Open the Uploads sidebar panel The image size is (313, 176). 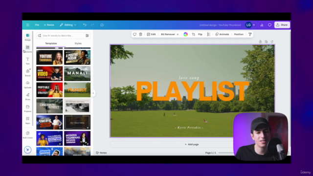point(28,85)
